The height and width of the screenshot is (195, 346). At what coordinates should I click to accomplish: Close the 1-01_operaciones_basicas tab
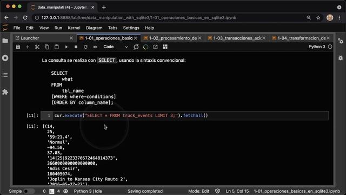point(136,38)
